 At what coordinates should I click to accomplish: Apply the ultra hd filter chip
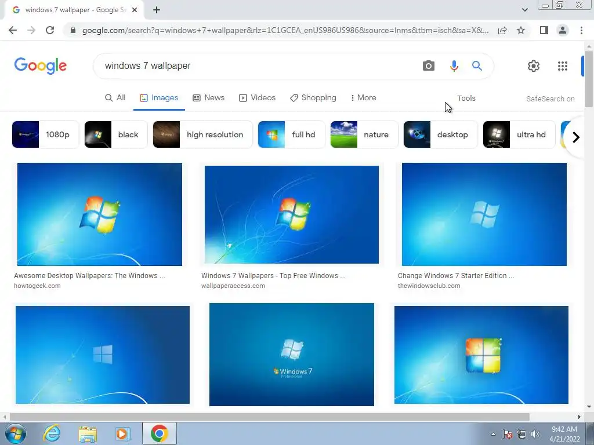(x=519, y=134)
